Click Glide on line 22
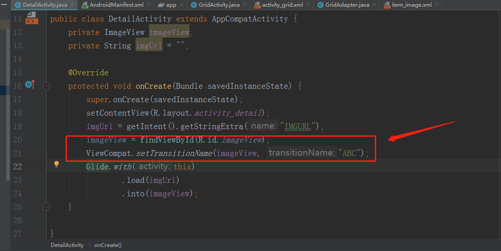Screen dimensions: 501x251 [x=97, y=166]
